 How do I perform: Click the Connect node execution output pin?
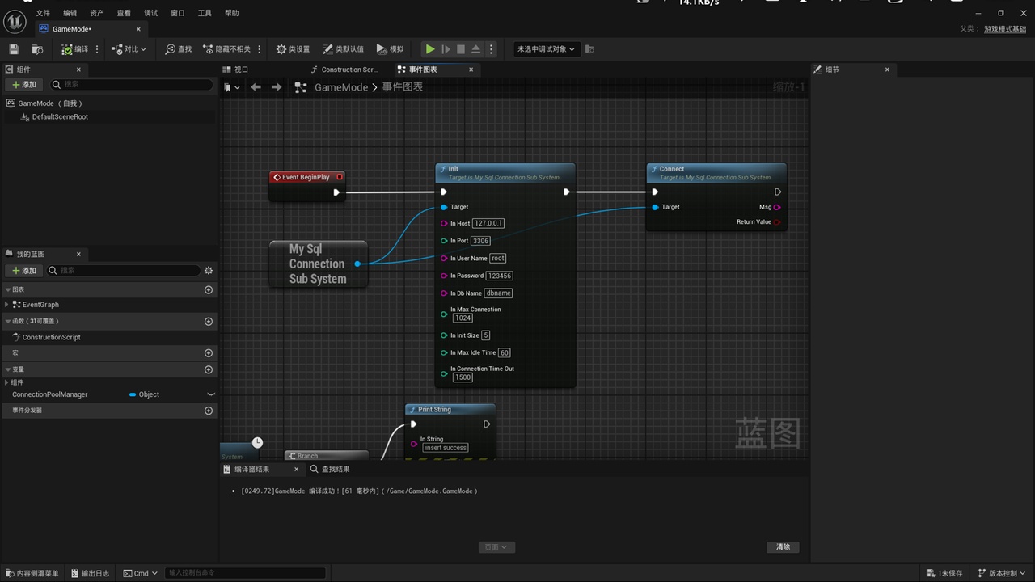[x=778, y=192]
